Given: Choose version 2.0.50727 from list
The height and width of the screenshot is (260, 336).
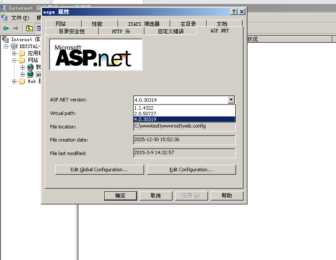Looking at the screenshot, I should pyautogui.click(x=184, y=114).
